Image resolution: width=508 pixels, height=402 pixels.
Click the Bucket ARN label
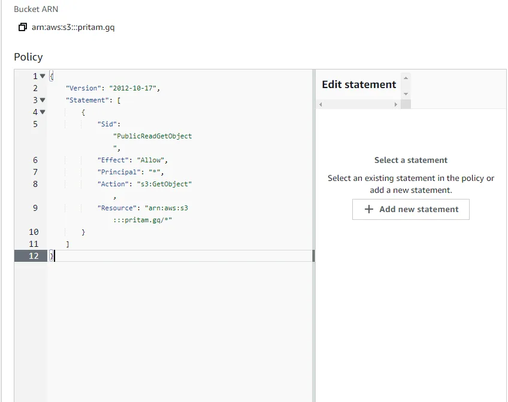36,9
